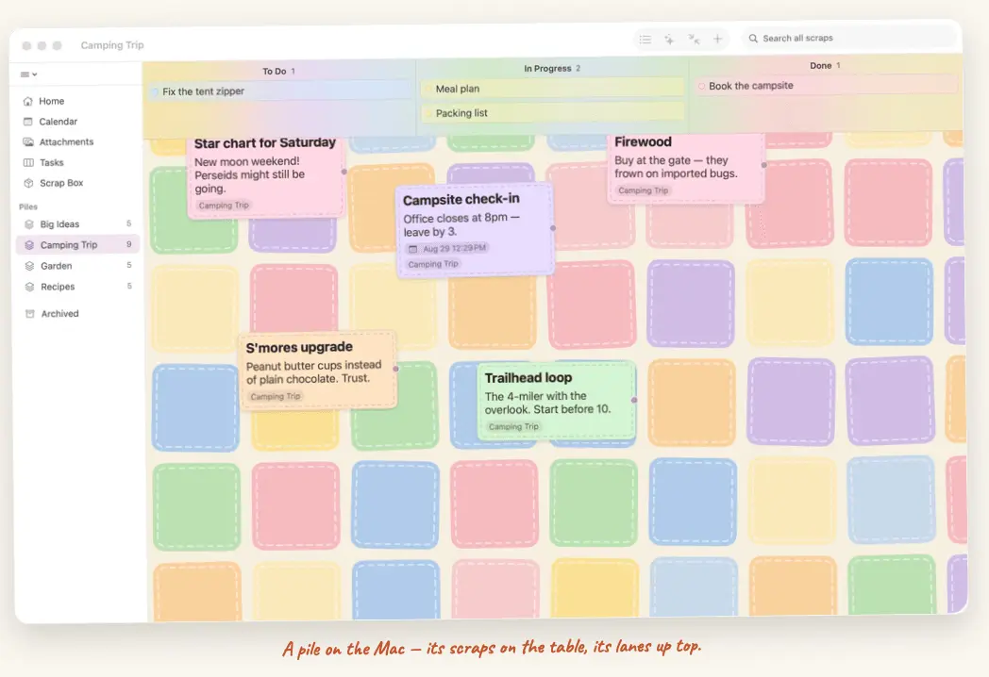
Task: Click Camping Trip tag on S'mores upgrade card
Action: [275, 397]
